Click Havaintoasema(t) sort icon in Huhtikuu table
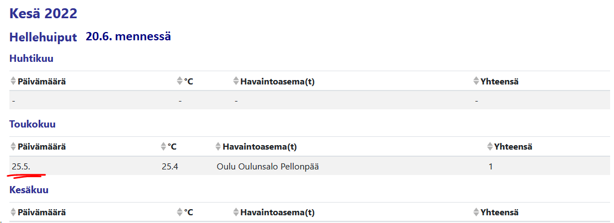Image resolution: width=614 pixels, height=223 pixels. pos(236,81)
